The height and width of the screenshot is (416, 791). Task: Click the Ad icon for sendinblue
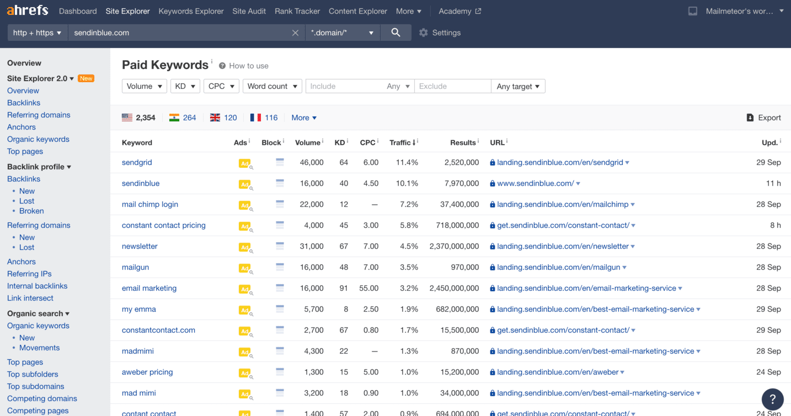tap(245, 184)
